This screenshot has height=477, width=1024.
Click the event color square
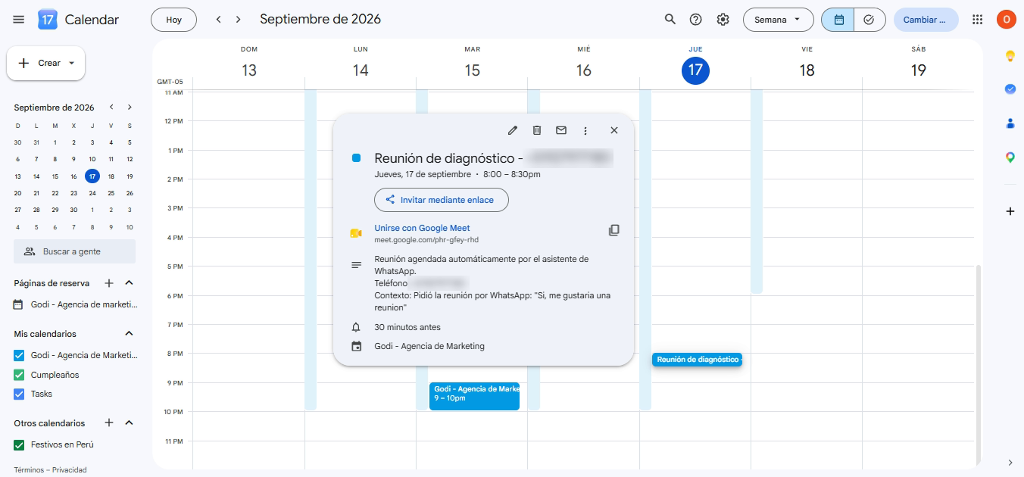[x=356, y=158]
